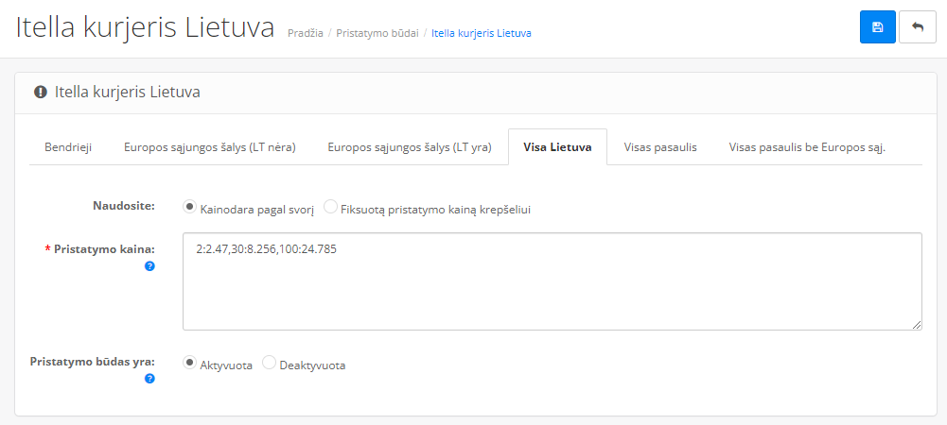Image resolution: width=947 pixels, height=425 pixels.
Task: Switch to the Bendrieji tab
Action: point(68,147)
